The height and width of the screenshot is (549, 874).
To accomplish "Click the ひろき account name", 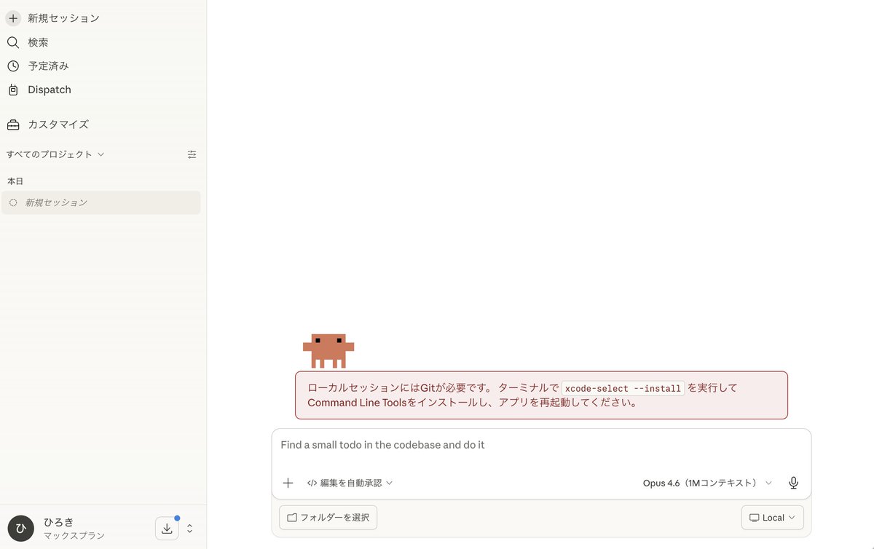I will (58, 522).
